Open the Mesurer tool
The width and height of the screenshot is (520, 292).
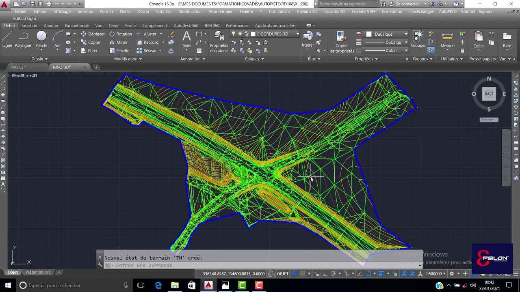[x=448, y=40]
